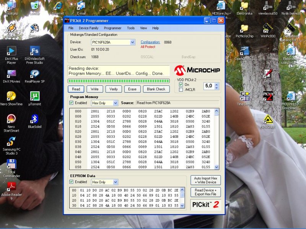Image resolution: width=306 pixels, height=229 pixels.
Task: Open the ÁNYK desktop icon
Action: click(268, 76)
